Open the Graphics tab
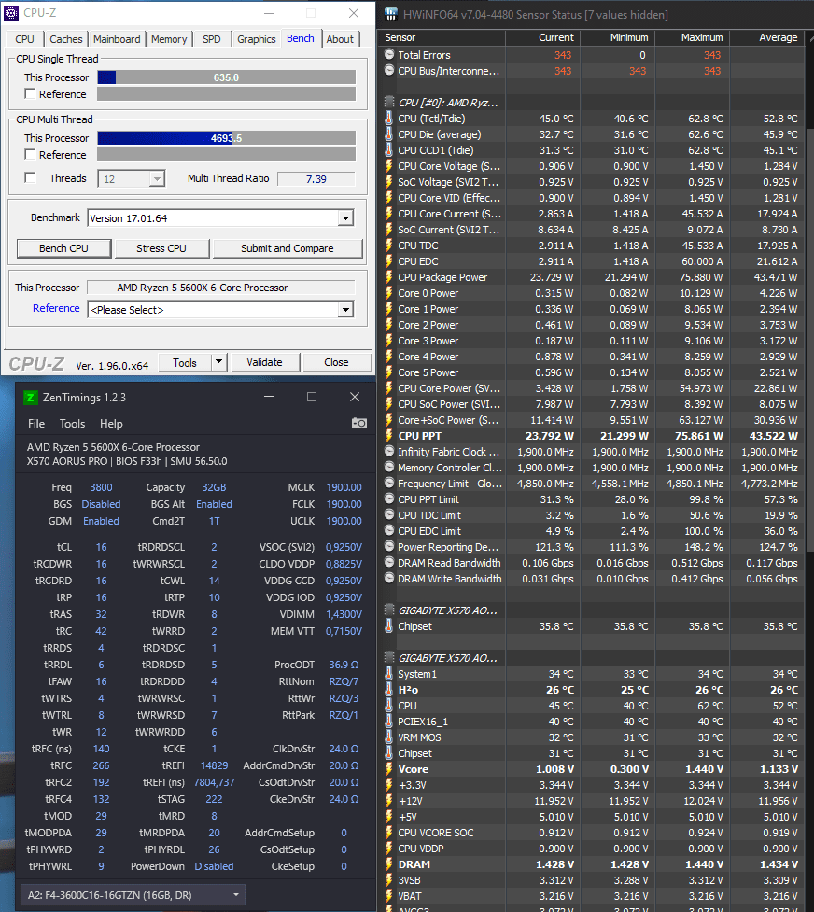Viewport: 814px width, 912px height. [x=256, y=39]
